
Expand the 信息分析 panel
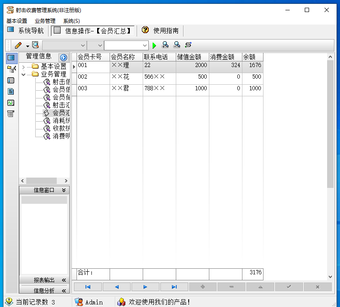coord(64,291)
